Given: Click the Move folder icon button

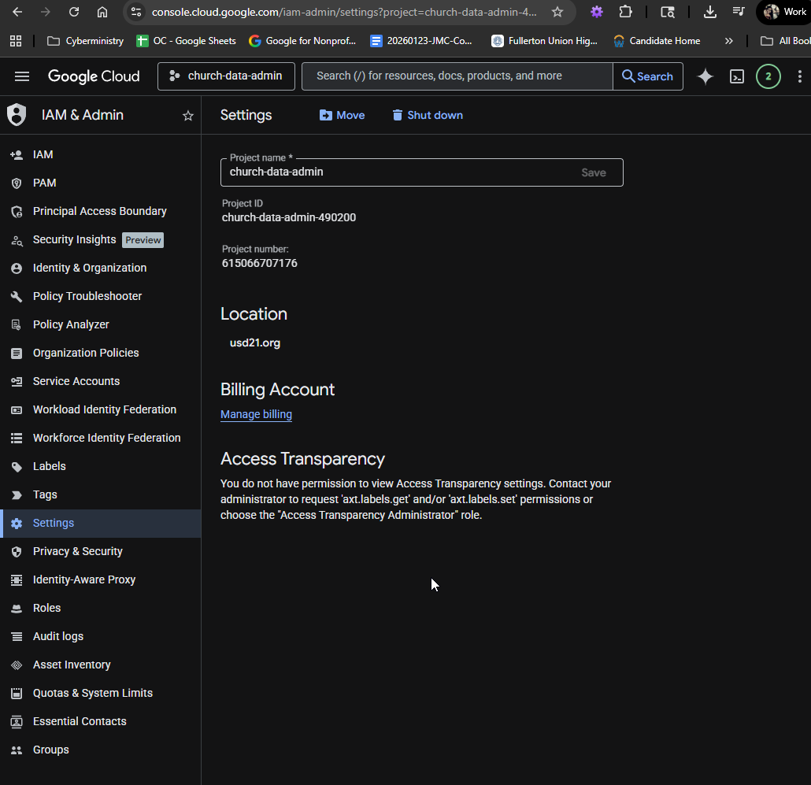Looking at the screenshot, I should (x=342, y=115).
